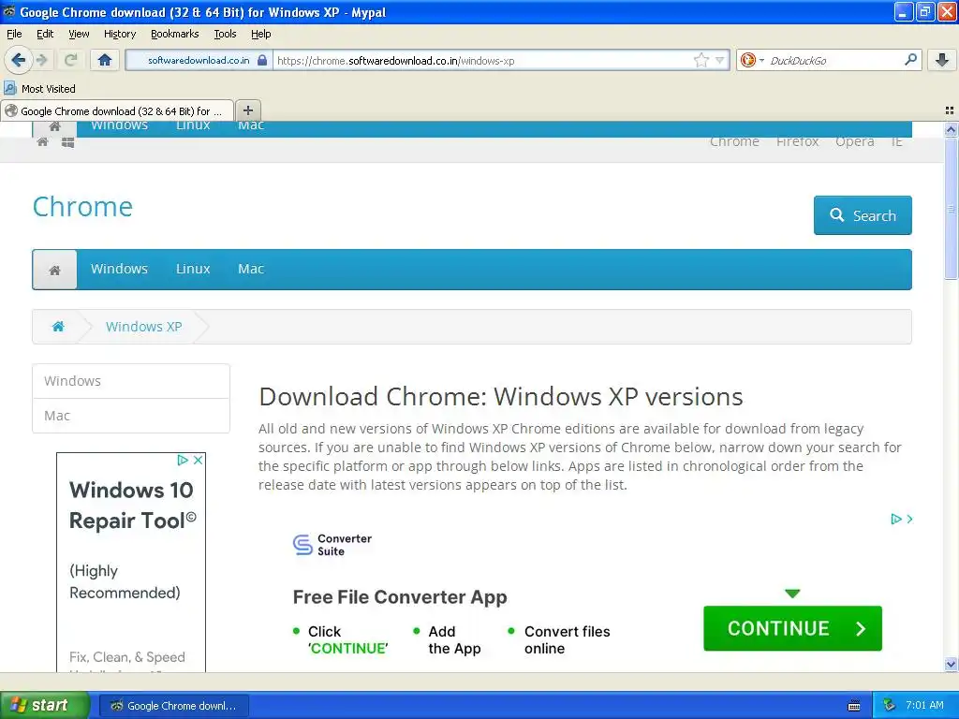959x719 pixels.
Task: Go forward with the forward arrow button
Action: (x=41, y=60)
